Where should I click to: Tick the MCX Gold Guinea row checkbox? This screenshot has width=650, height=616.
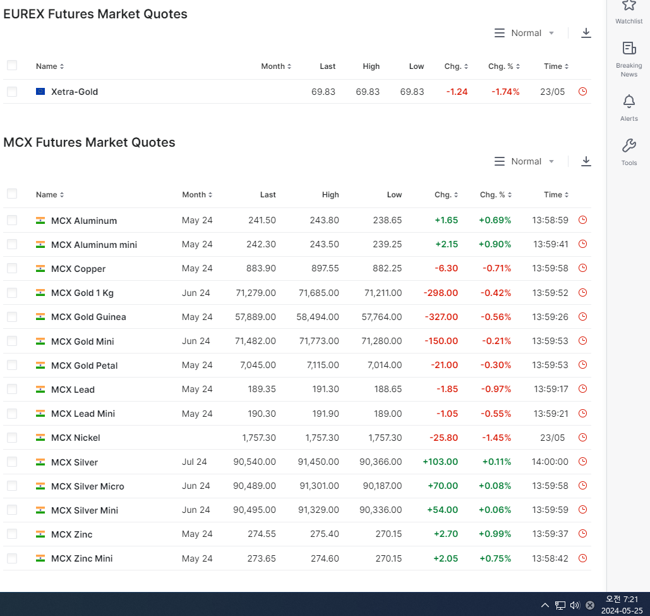12,317
